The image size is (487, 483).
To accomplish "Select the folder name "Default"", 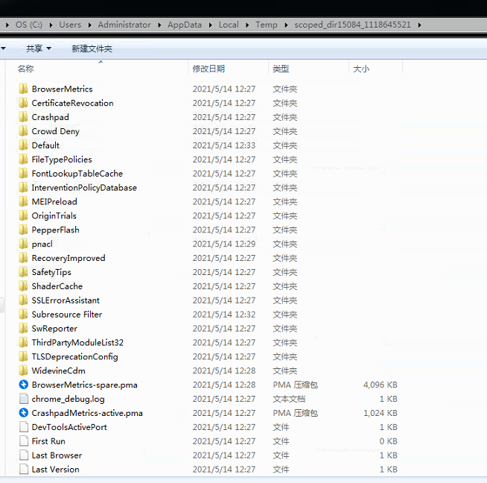I will coord(45,145).
